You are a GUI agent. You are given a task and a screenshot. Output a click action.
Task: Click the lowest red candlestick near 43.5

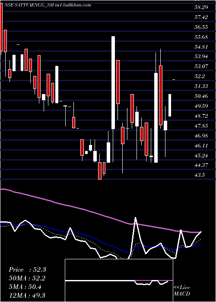[100, 171]
